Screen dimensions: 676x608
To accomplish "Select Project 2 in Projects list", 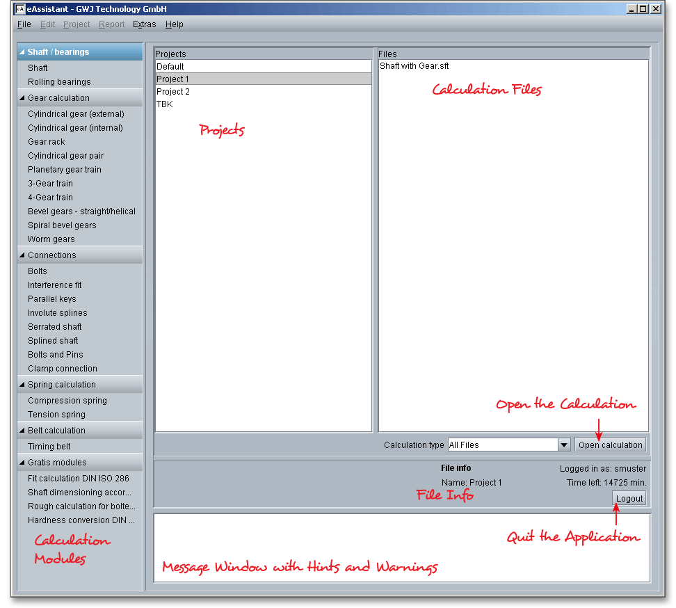I will 173,92.
